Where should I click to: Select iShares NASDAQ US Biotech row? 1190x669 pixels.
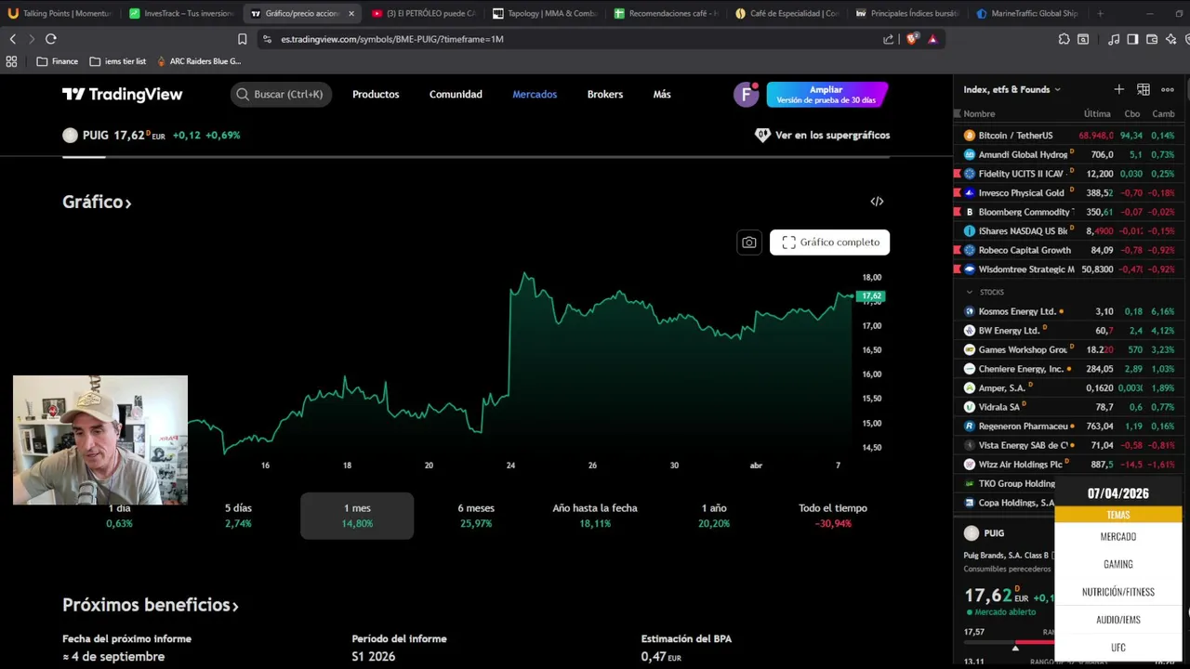(1068, 231)
